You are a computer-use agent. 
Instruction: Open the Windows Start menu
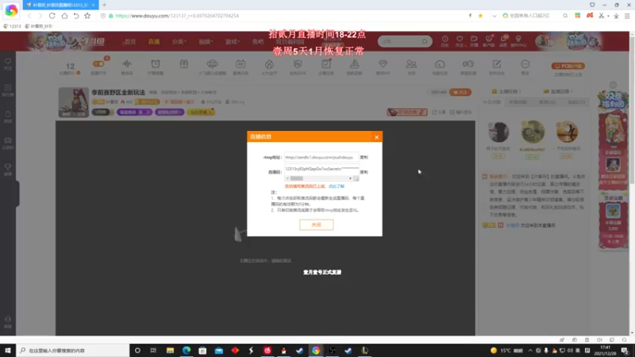click(8, 351)
